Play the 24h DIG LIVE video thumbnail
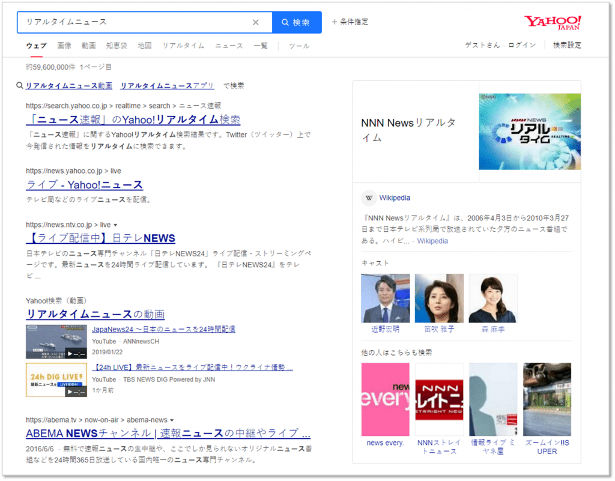This screenshot has width=615, height=481. click(56, 380)
